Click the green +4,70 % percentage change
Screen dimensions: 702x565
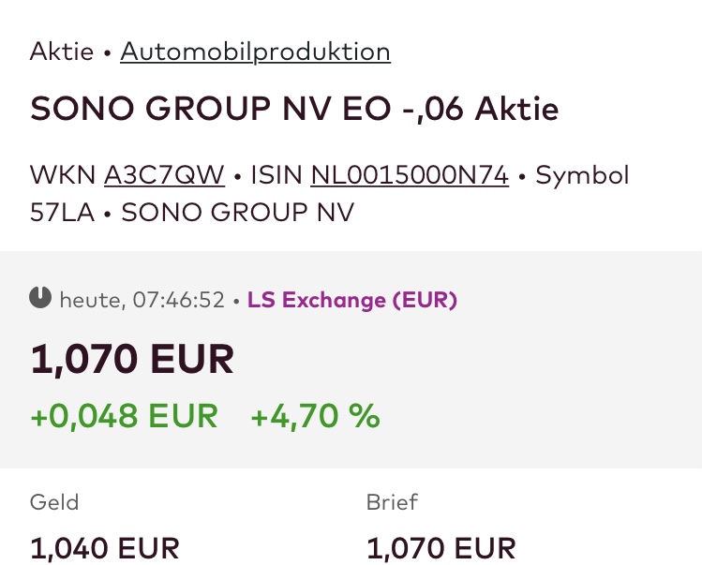[x=315, y=415]
